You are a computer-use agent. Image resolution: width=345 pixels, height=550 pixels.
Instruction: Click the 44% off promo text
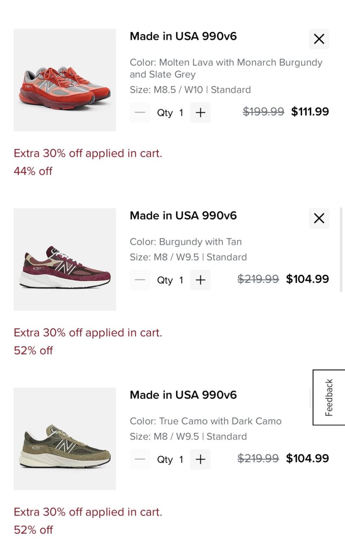click(33, 171)
